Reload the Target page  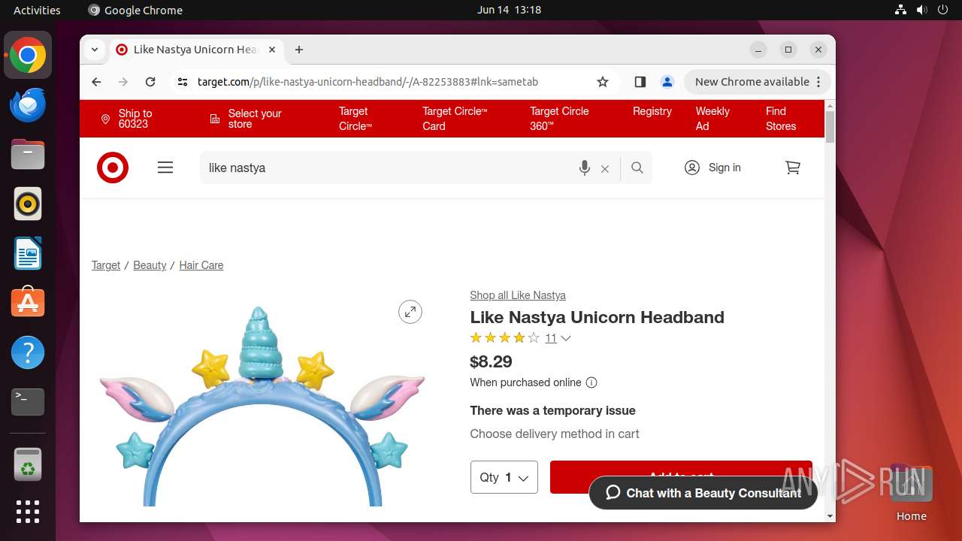click(x=150, y=82)
